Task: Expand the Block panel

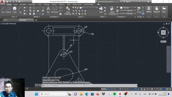Action: pyautogui.click(x=103, y=17)
